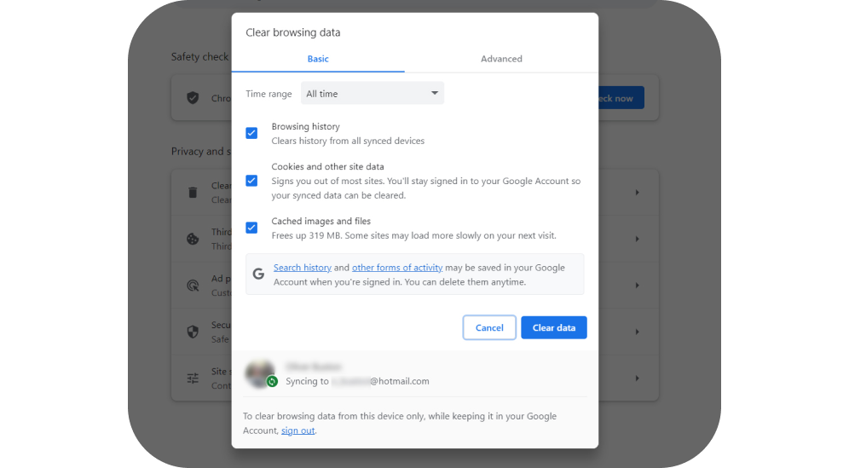
Task: Click the Ad privacy icon
Action: 193,286
